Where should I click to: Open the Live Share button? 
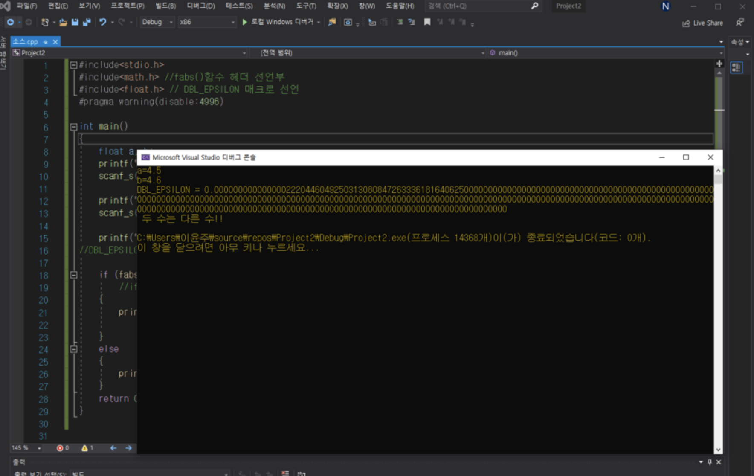coord(702,23)
